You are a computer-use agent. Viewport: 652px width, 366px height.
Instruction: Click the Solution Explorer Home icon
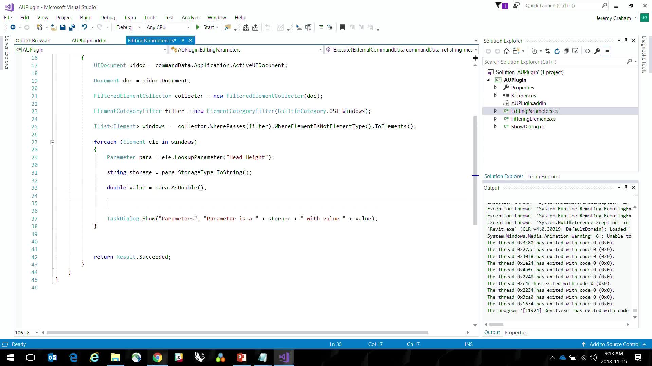506,51
